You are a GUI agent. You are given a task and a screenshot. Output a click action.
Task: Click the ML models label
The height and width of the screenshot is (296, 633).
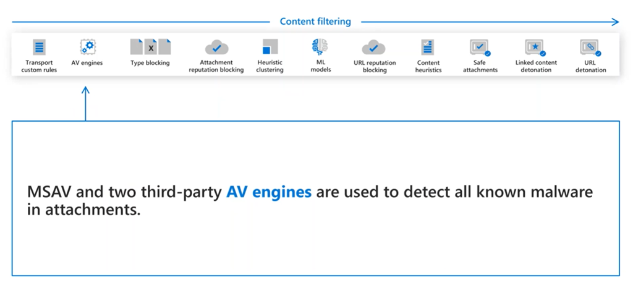(320, 66)
